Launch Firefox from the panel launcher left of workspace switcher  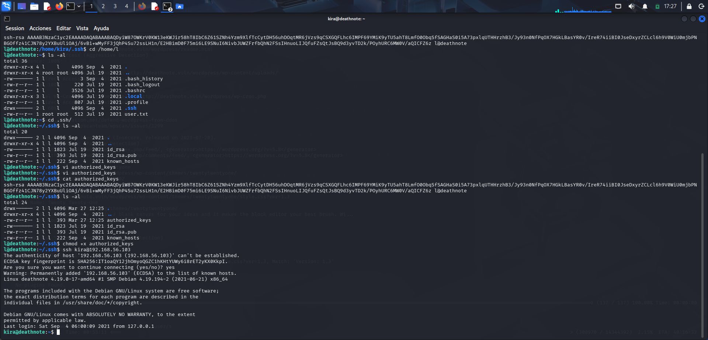(59, 6)
